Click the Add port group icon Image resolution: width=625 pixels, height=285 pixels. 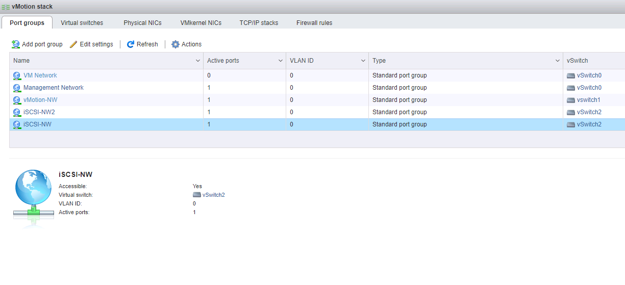coord(16,44)
